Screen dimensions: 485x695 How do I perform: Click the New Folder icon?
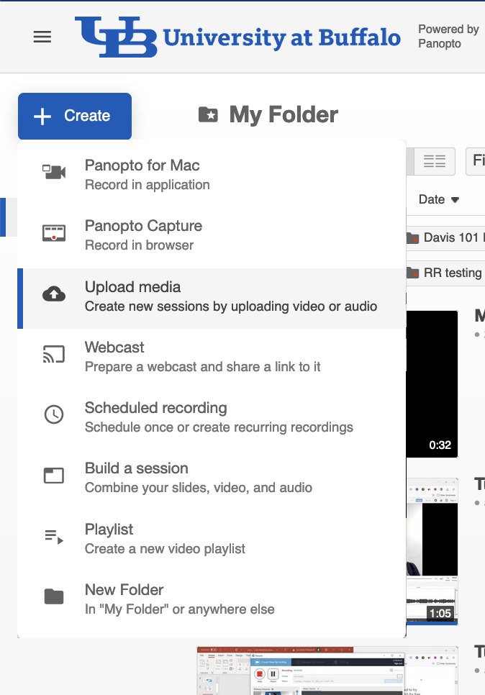click(54, 597)
